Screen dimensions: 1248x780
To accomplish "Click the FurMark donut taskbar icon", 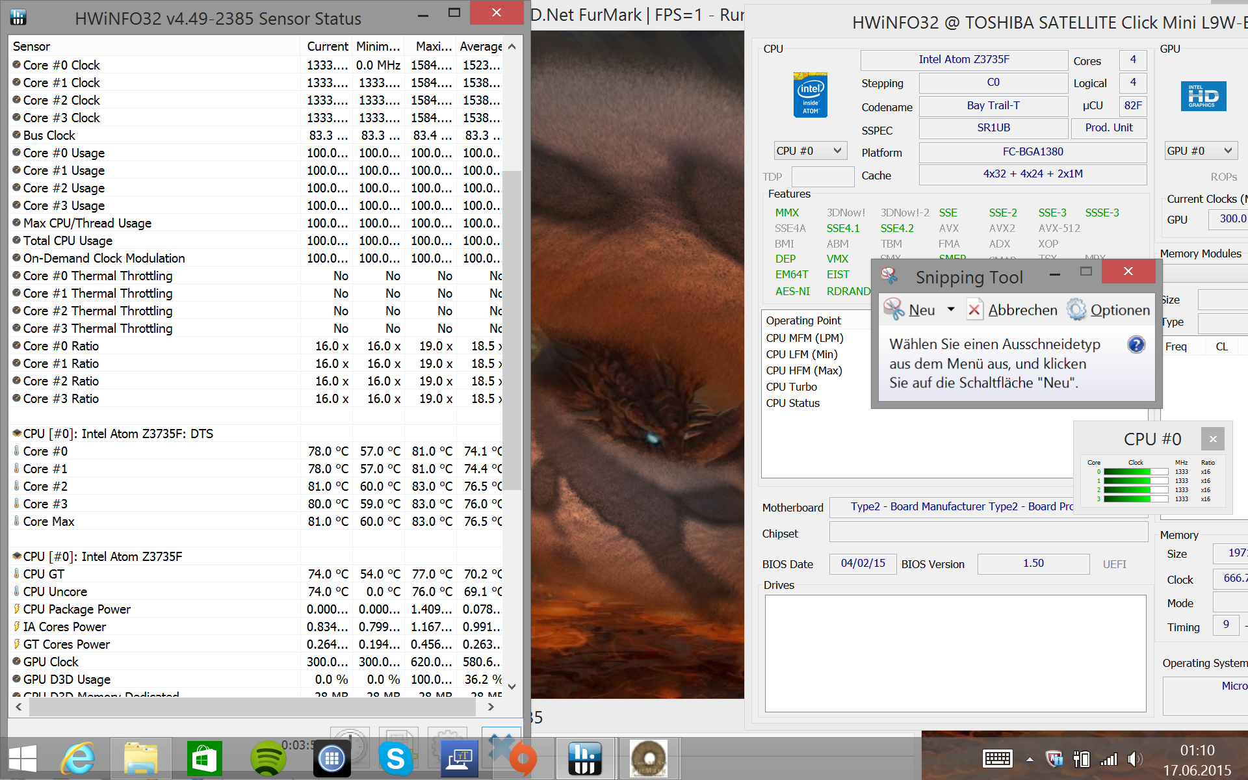I will point(648,759).
